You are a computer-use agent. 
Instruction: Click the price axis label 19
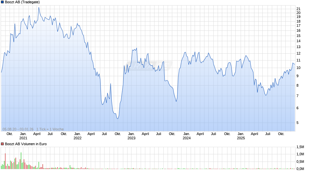[x=298, y=17]
